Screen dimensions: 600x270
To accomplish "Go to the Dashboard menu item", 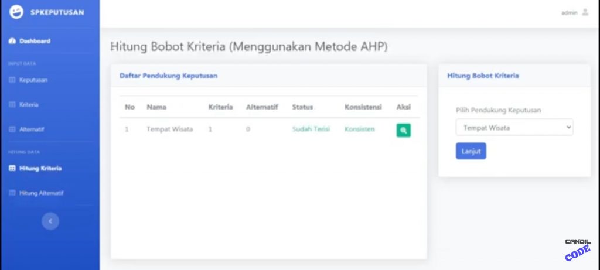I will click(x=35, y=41).
